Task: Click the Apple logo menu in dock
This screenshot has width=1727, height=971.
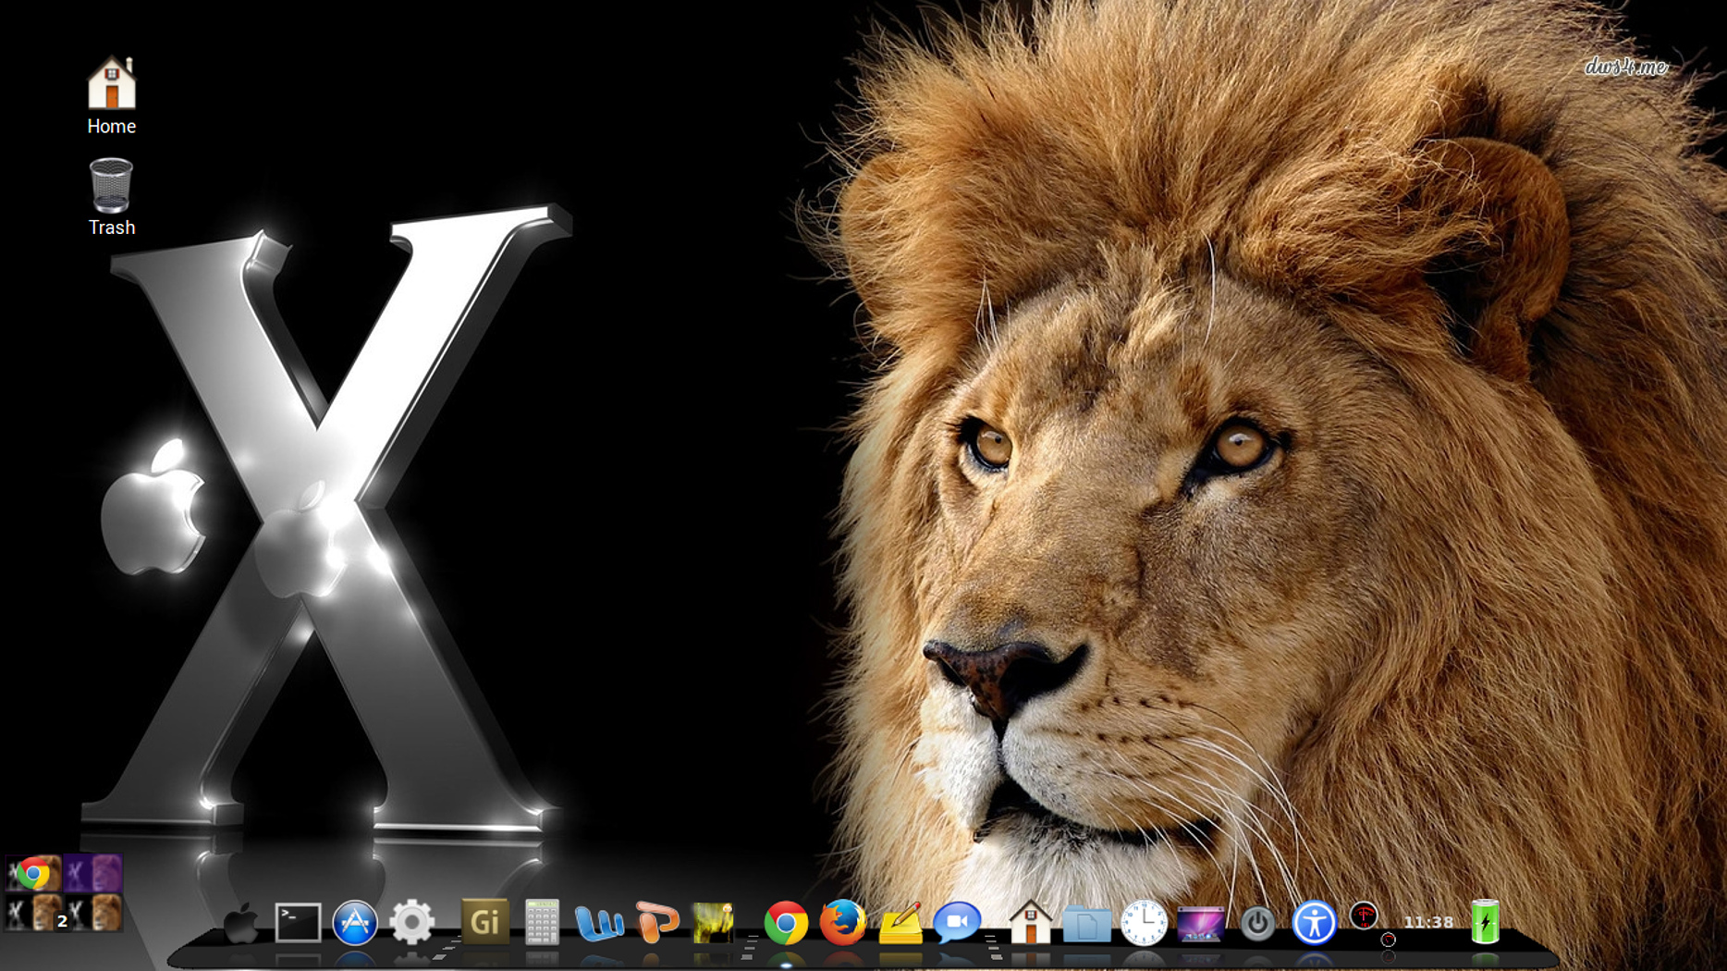Action: pyautogui.click(x=241, y=923)
